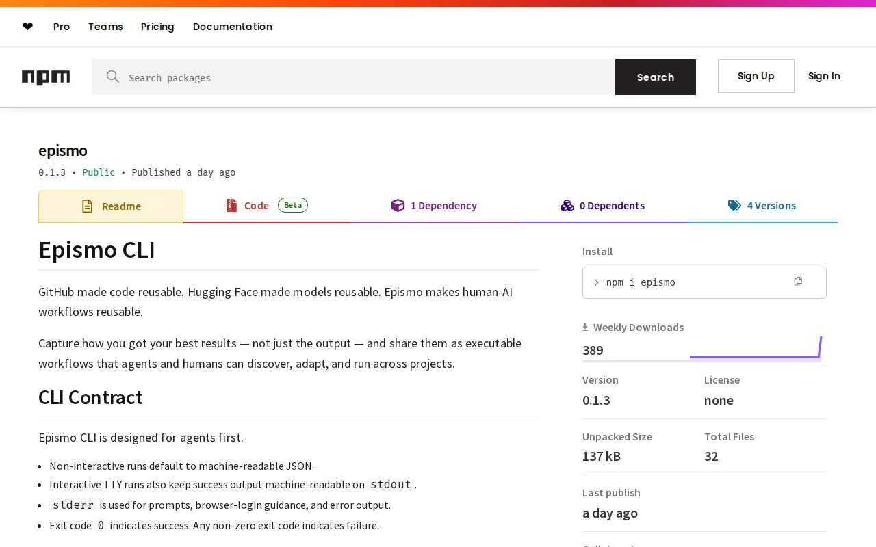Copy the npm i epismo install command
The width and height of the screenshot is (876, 547).
798,282
